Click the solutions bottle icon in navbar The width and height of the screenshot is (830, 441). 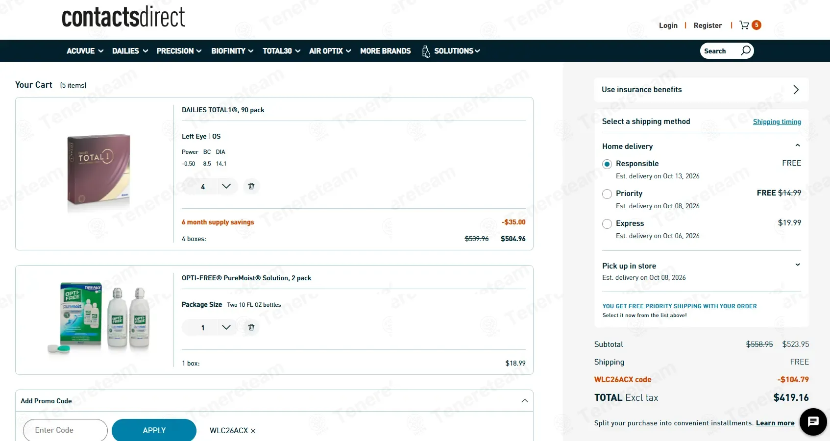426,51
